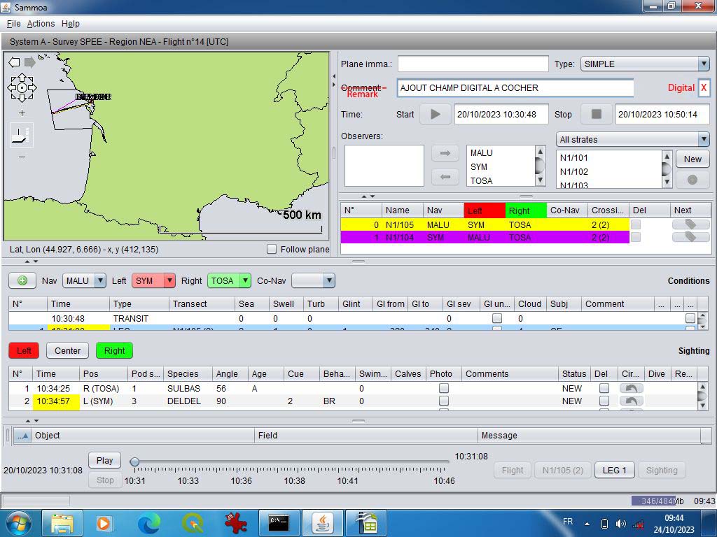Open the Type SIMPLE dropdown
Viewport: 717px width, 537px height.
click(645, 64)
